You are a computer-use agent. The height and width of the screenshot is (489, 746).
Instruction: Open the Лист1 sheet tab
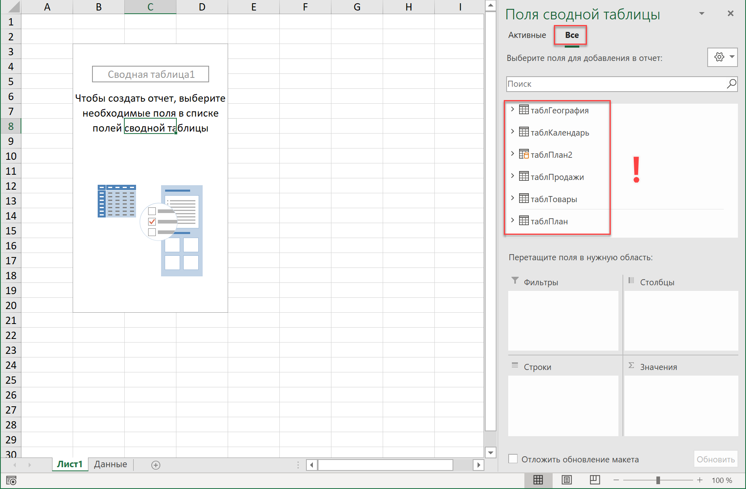(69, 464)
